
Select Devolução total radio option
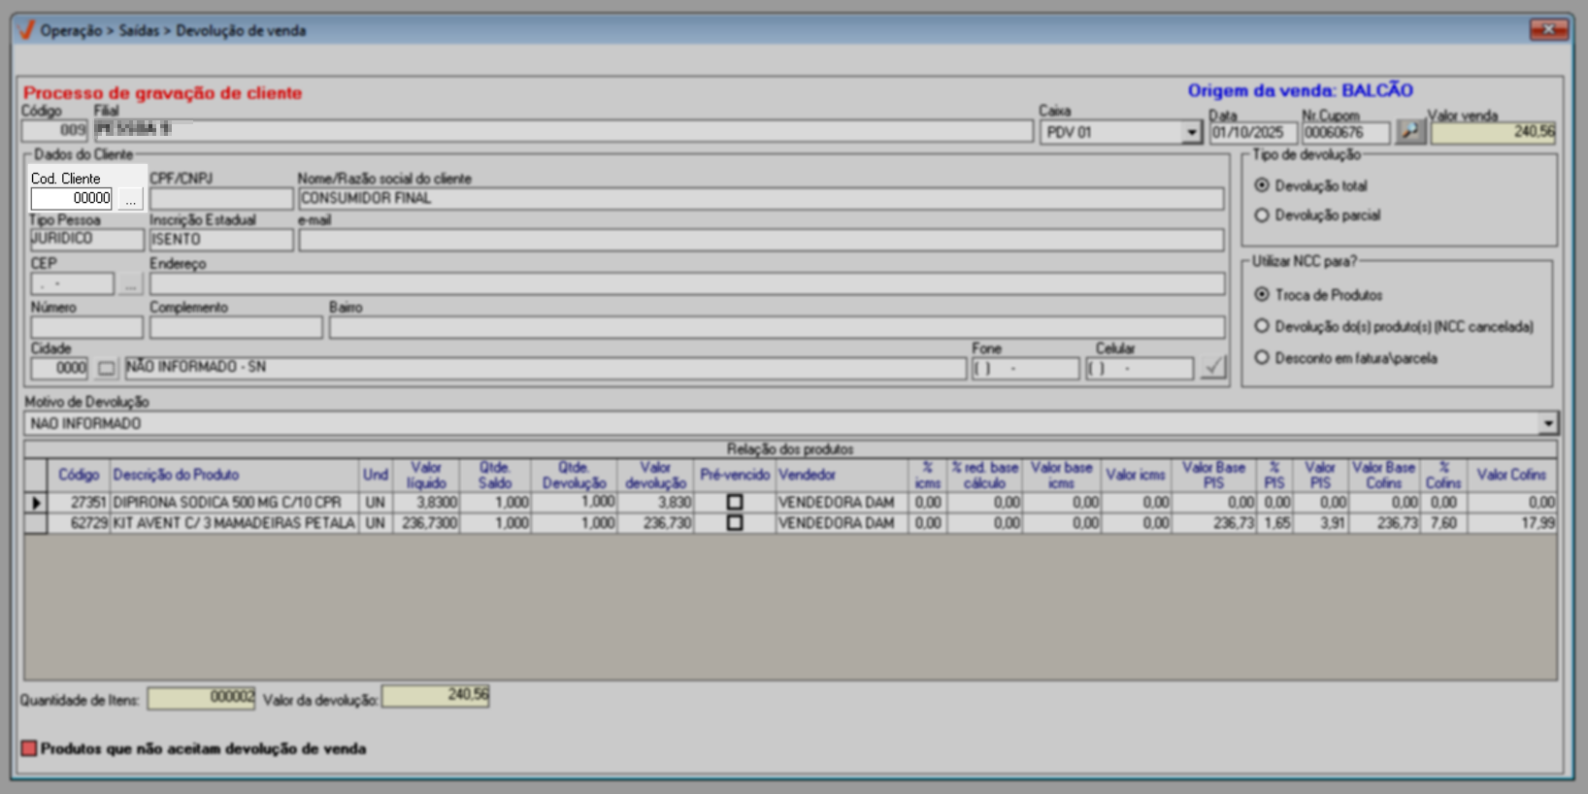[x=1262, y=185]
